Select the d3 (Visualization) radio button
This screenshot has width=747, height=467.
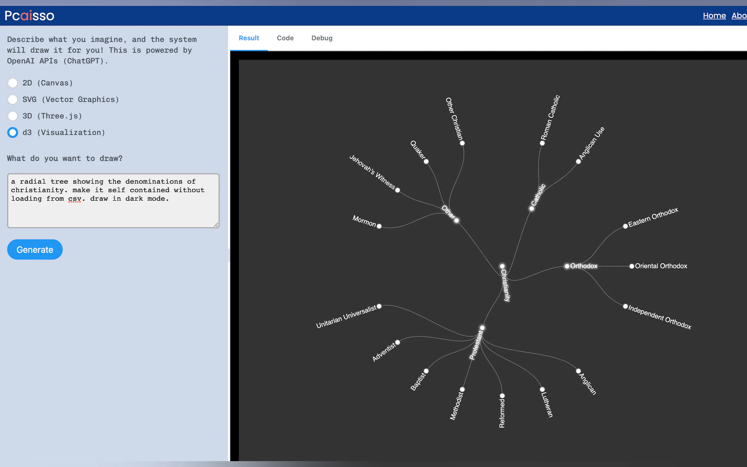tap(13, 133)
